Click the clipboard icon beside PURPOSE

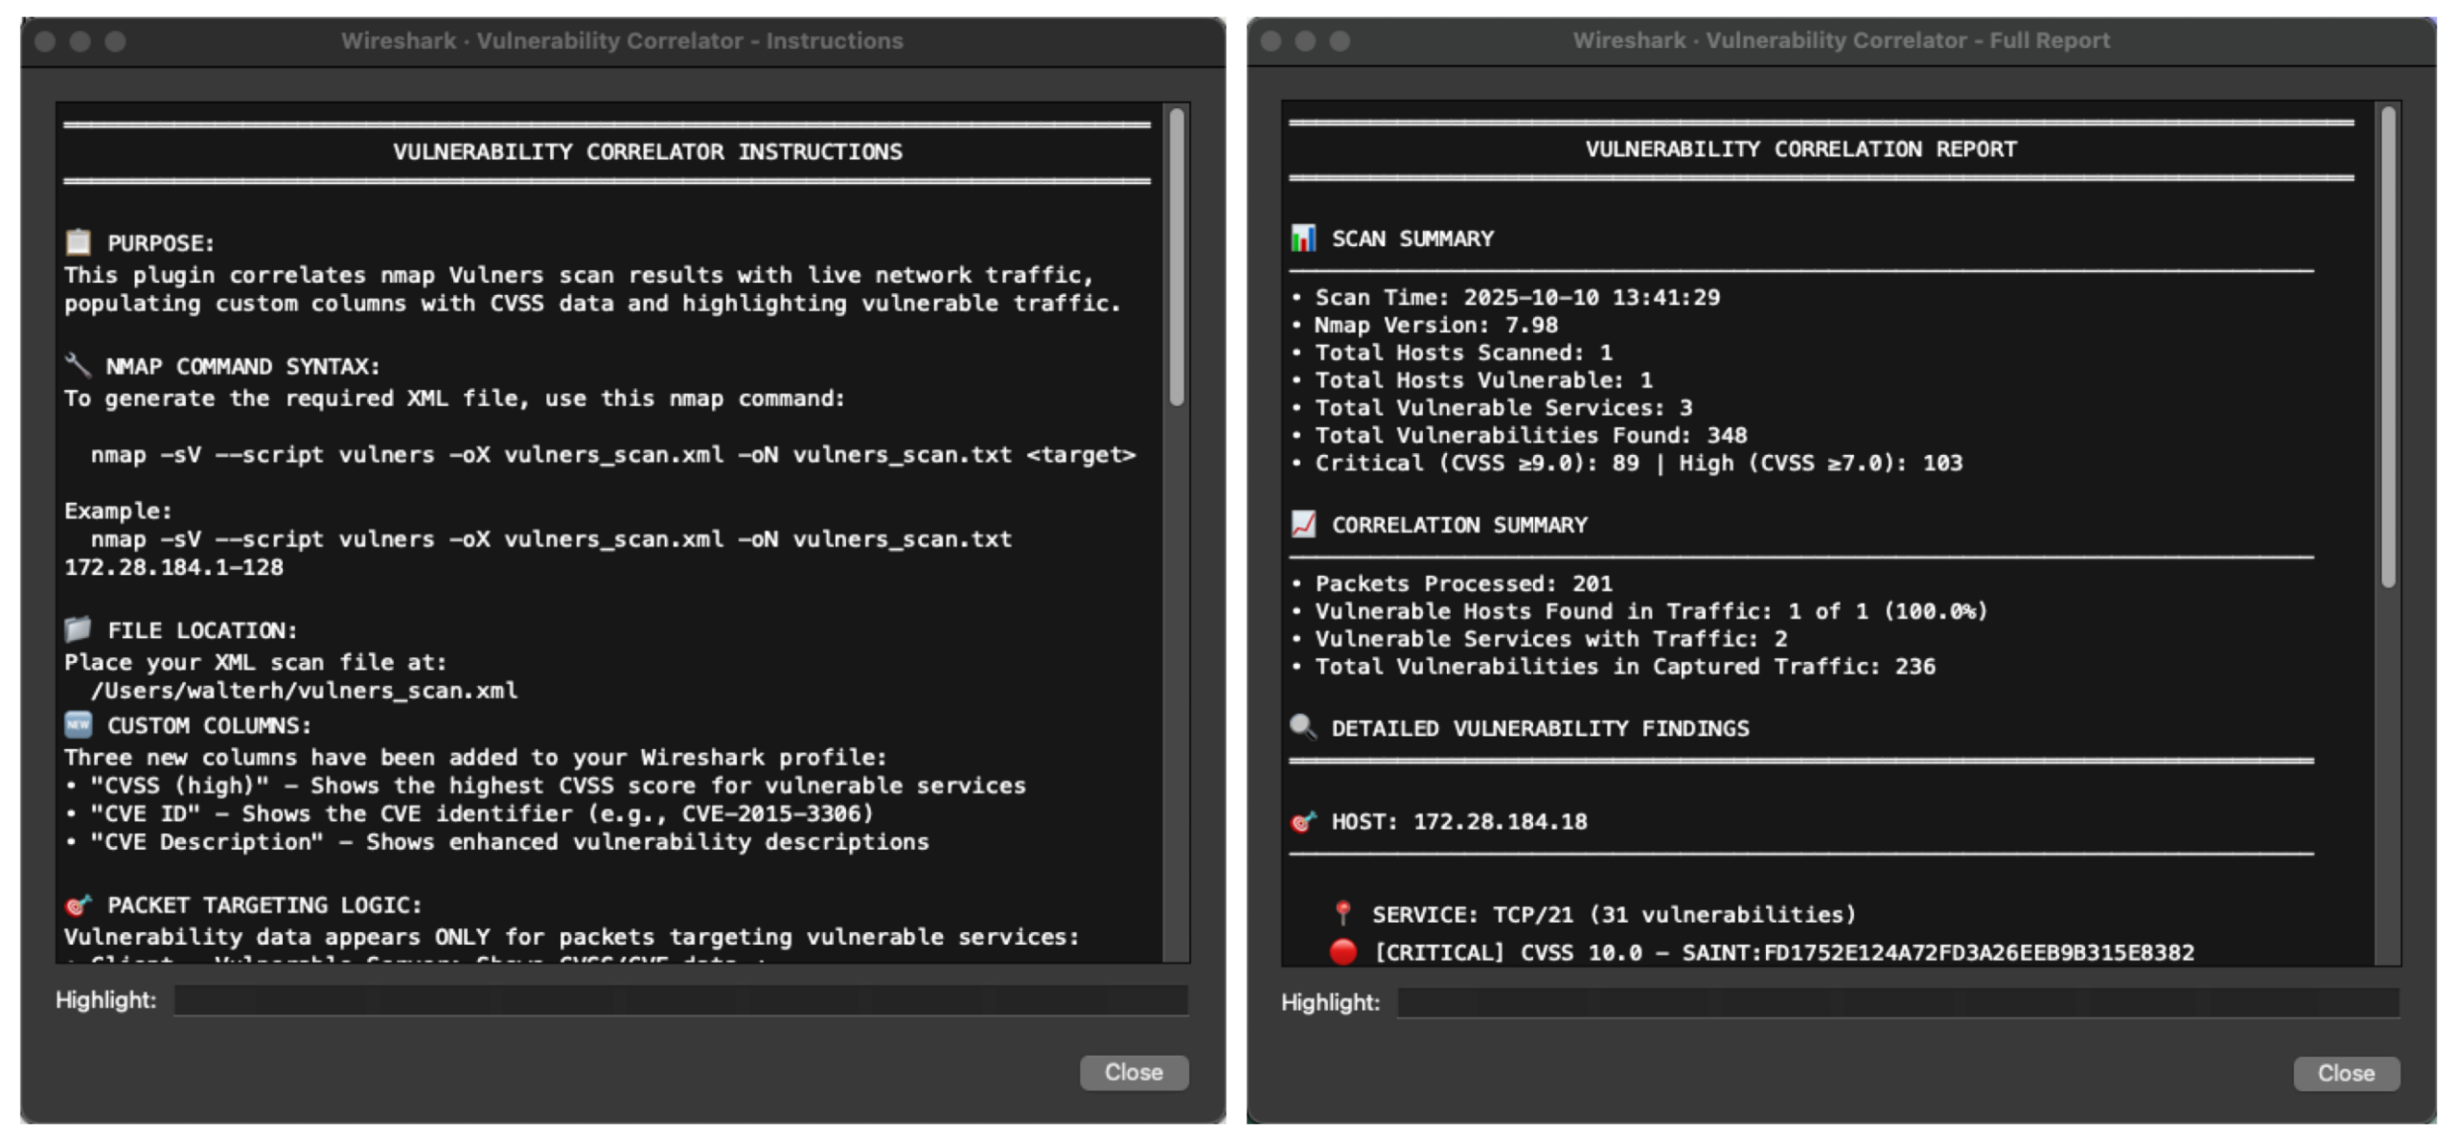pyautogui.click(x=79, y=241)
